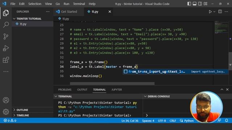This screenshot has width=232, height=130.
Task: Change line endings via CRLF
Action: pos(173,121)
